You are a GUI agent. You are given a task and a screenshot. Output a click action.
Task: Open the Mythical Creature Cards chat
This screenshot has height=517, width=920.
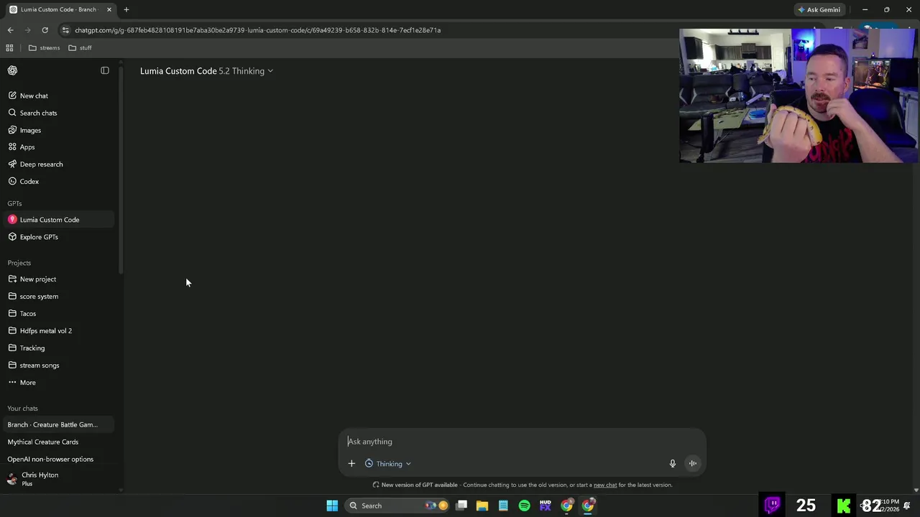tap(57, 442)
